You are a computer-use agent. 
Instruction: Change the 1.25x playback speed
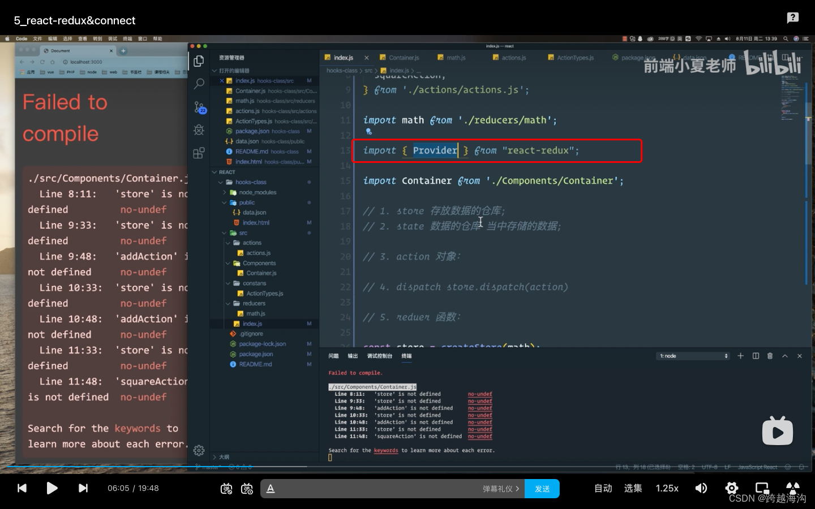tap(667, 488)
